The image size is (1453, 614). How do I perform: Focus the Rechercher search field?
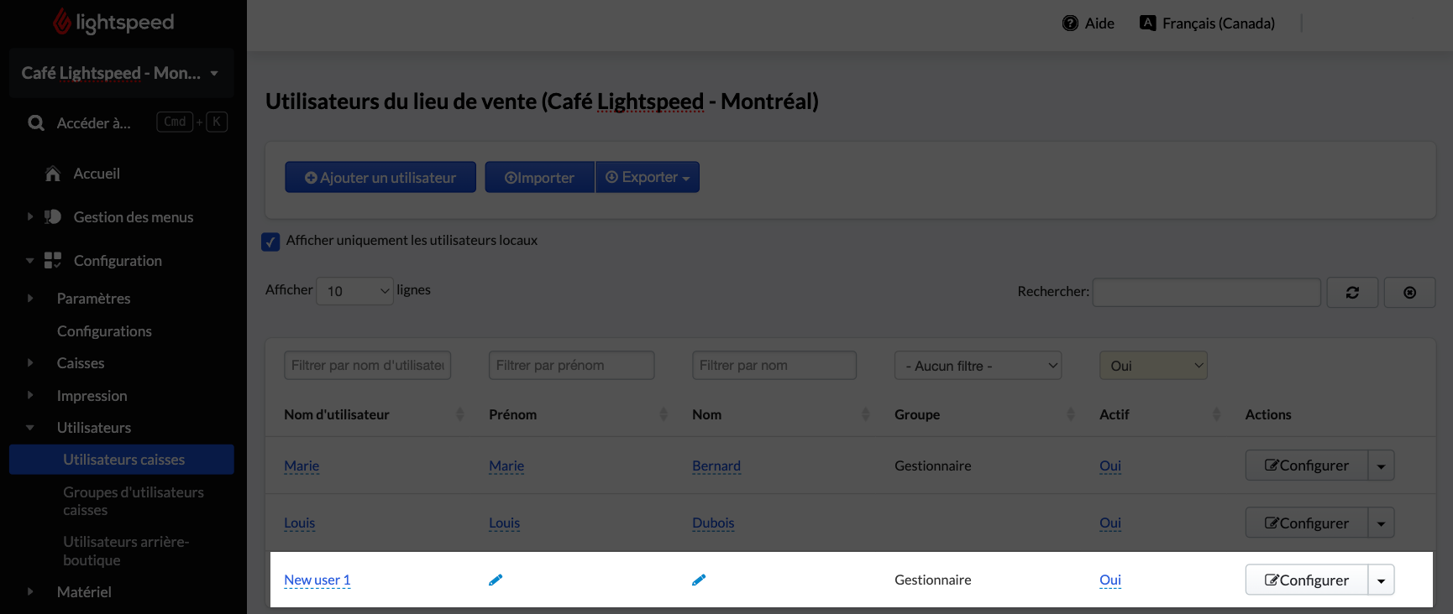(1206, 292)
